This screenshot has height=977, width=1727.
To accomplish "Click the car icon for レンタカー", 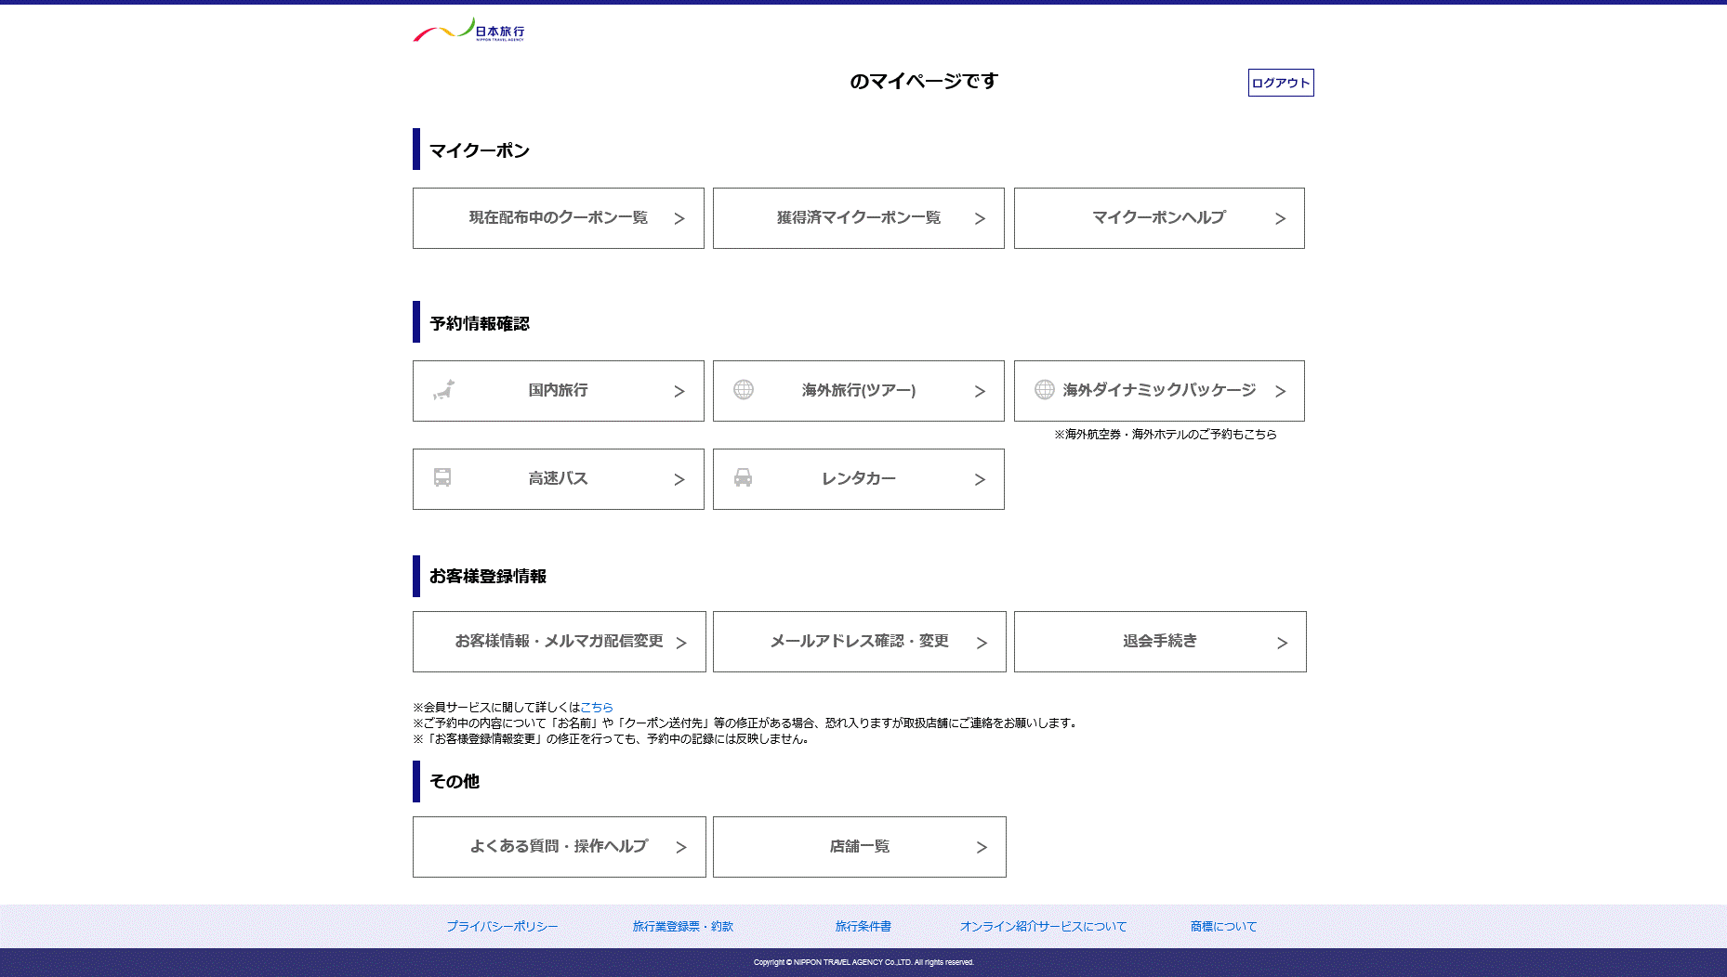I will (x=743, y=477).
